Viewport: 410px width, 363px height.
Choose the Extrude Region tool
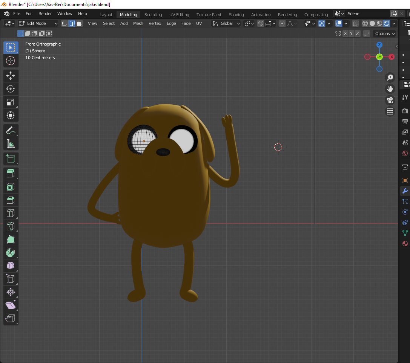tap(11, 174)
